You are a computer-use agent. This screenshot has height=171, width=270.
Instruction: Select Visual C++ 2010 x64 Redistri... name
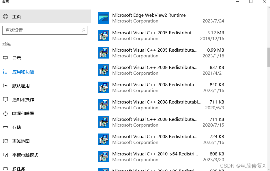(x=155, y=154)
